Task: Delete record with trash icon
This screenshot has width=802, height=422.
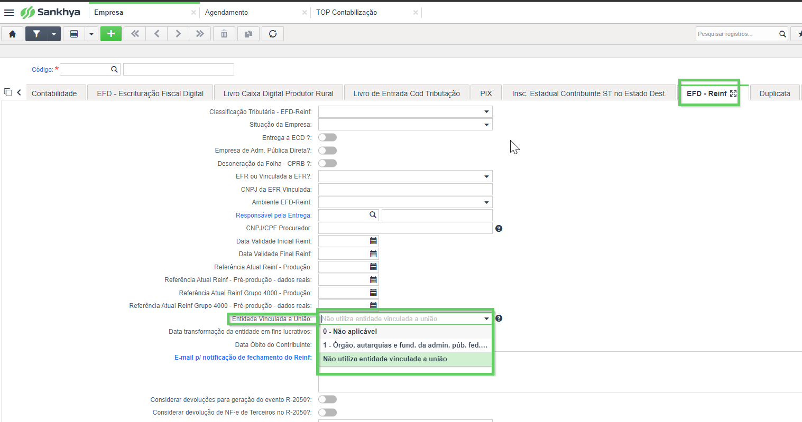Action: point(224,34)
